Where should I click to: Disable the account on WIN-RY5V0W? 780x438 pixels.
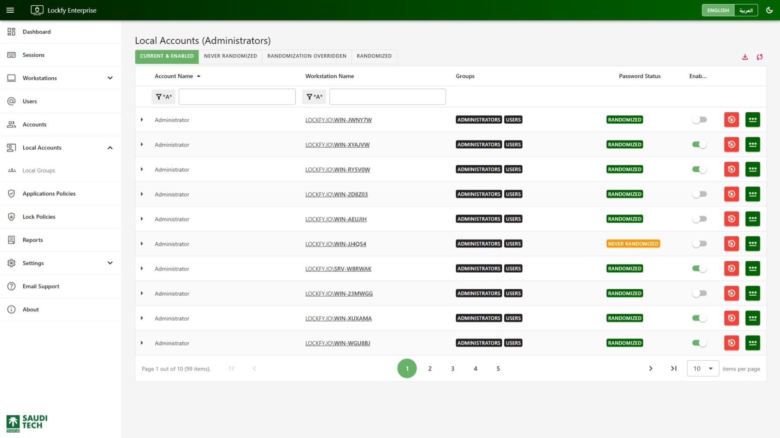pos(699,169)
